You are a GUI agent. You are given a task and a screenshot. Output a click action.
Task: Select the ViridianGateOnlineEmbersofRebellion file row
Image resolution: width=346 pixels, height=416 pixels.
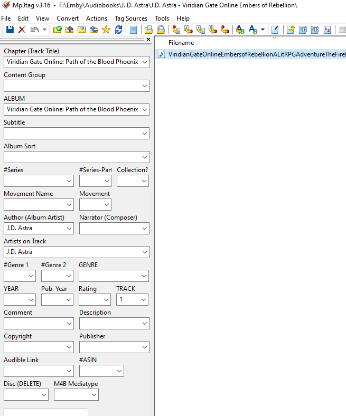point(251,54)
